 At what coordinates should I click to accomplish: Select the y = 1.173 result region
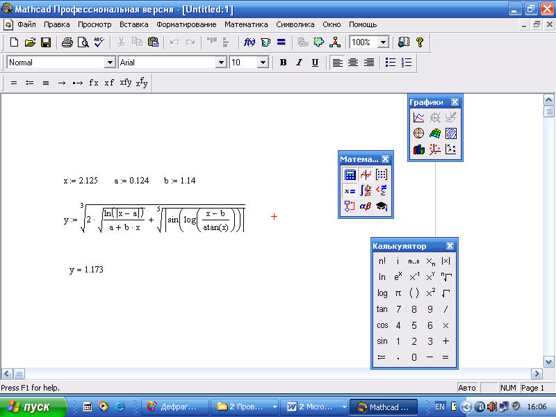pyautogui.click(x=86, y=270)
